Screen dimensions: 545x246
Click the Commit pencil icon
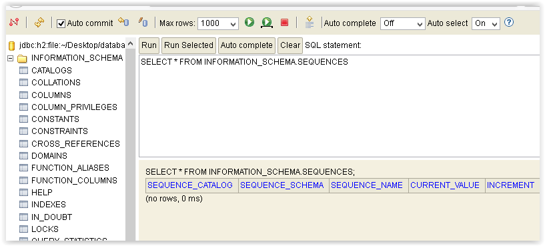click(143, 22)
